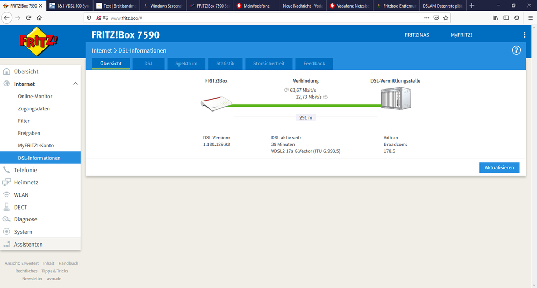537x288 pixels.
Task: Click the DECT handset icon
Action: pyautogui.click(x=6, y=207)
